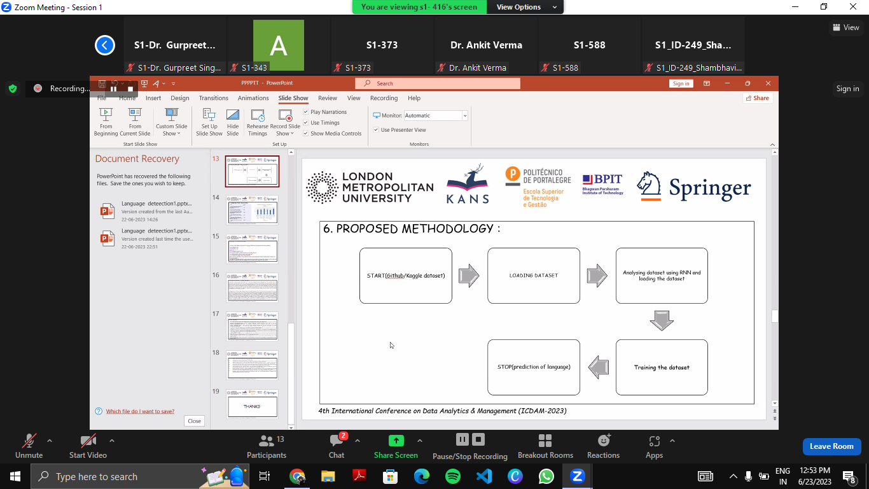The width and height of the screenshot is (869, 489).
Task: Open the Insert ribbon tab
Action: coord(153,98)
